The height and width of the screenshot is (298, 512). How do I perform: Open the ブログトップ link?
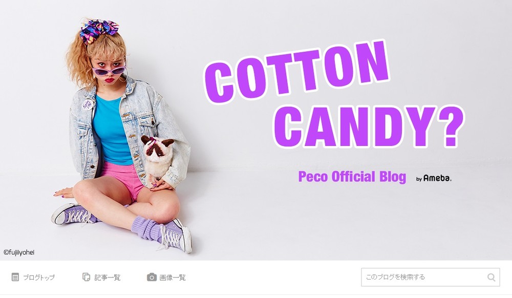39,278
